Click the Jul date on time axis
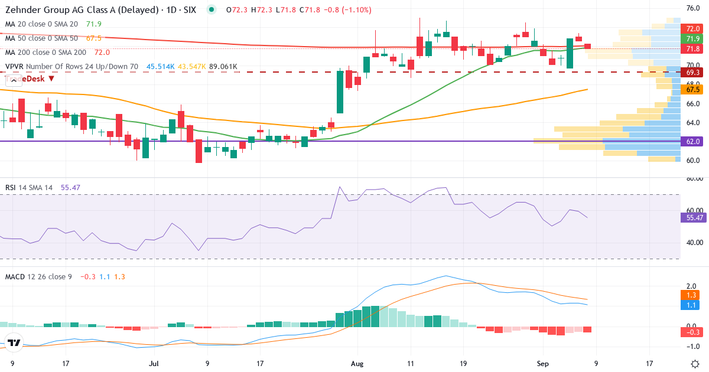Screen dimensions: 709x372 155,364
